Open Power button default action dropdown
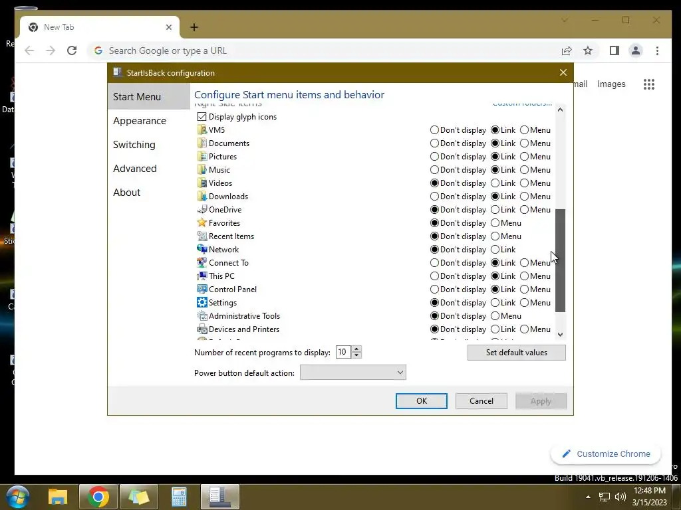 pyautogui.click(x=352, y=373)
